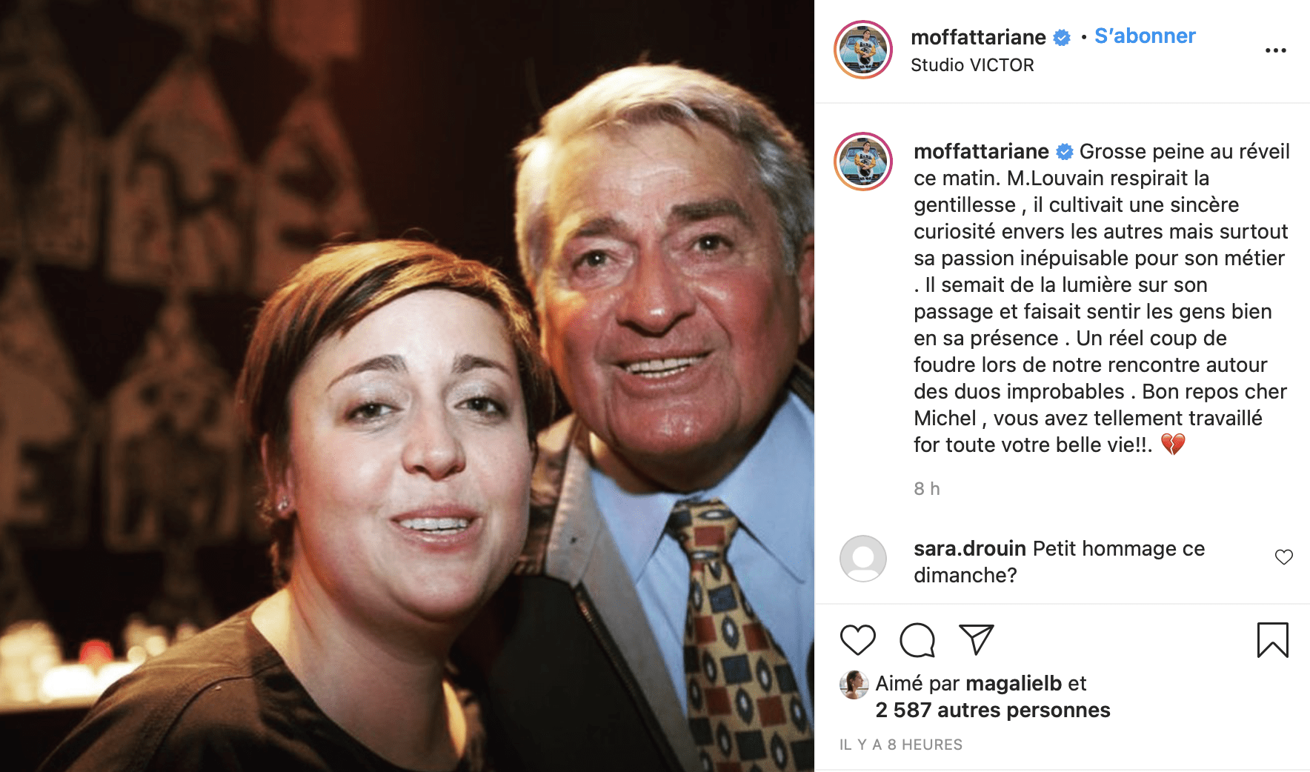Open the moffattariane username in the caption
Image resolution: width=1310 pixels, height=772 pixels.
pos(981,152)
